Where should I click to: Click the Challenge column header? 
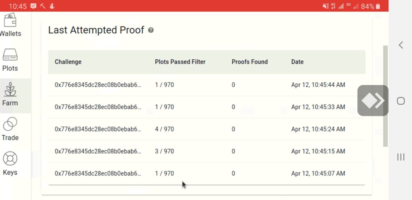68,62
